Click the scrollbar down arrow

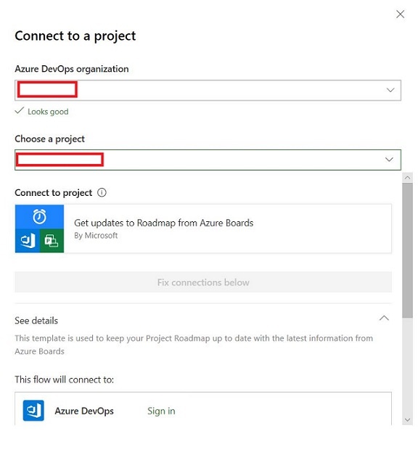(x=407, y=420)
